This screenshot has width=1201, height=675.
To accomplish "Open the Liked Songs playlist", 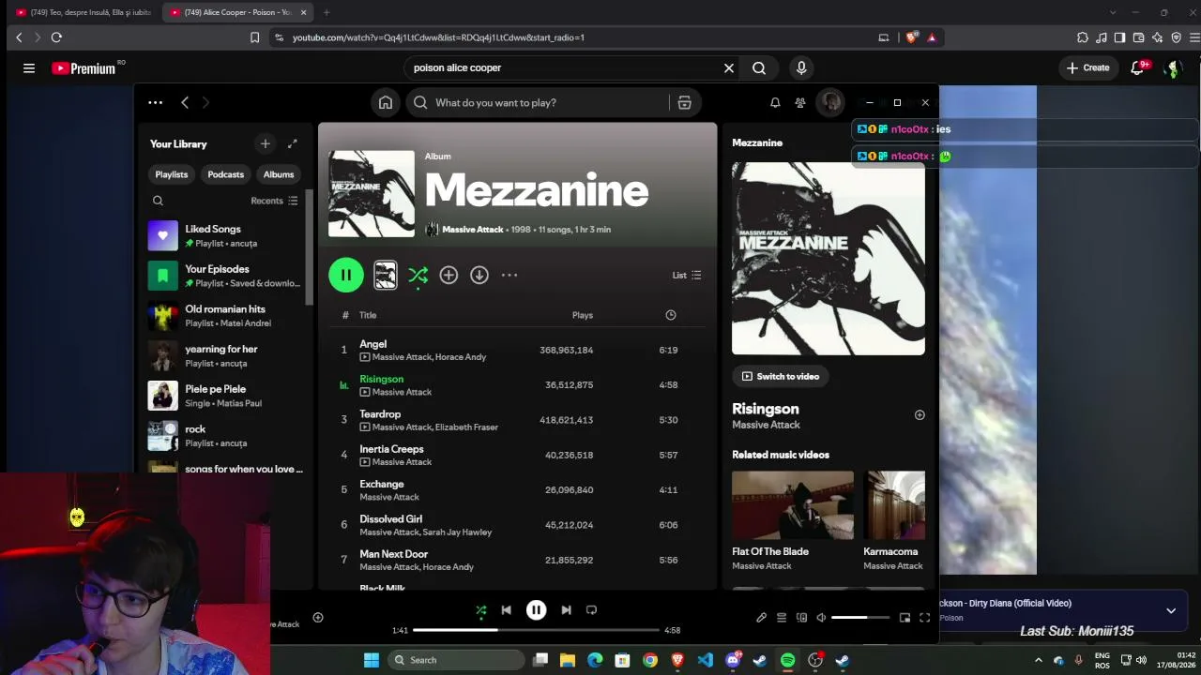I will [223, 235].
